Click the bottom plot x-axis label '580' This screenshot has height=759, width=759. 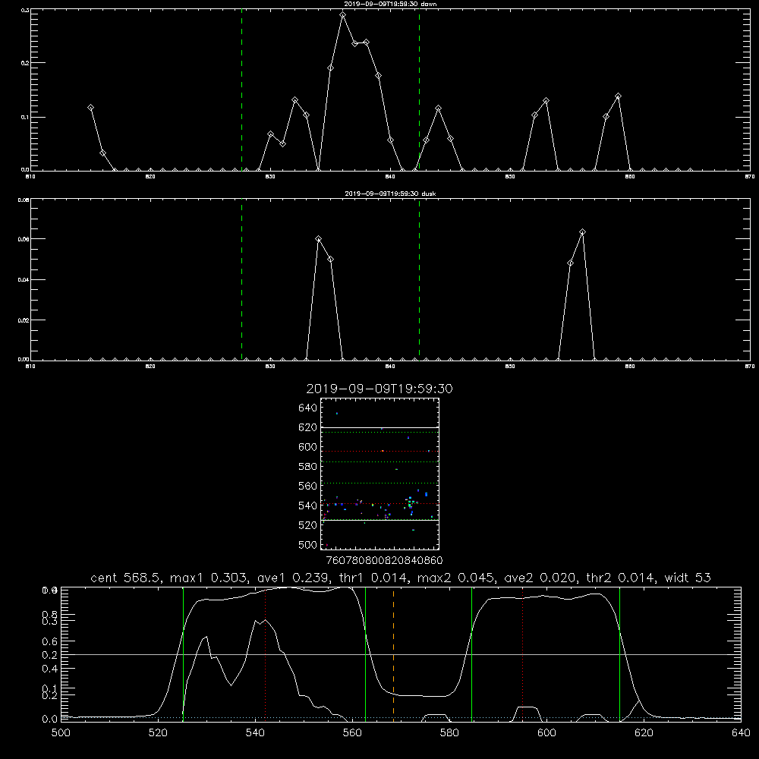pyautogui.click(x=449, y=733)
